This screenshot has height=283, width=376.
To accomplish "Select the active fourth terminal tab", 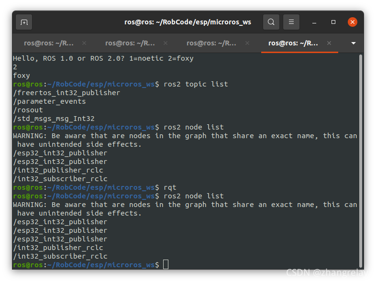I will tap(293, 43).
